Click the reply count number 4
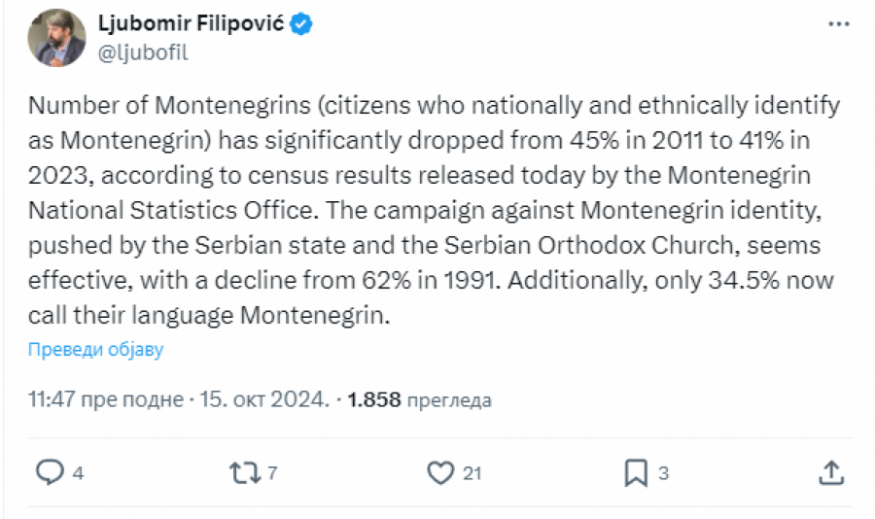The height and width of the screenshot is (519, 875). click(x=78, y=473)
